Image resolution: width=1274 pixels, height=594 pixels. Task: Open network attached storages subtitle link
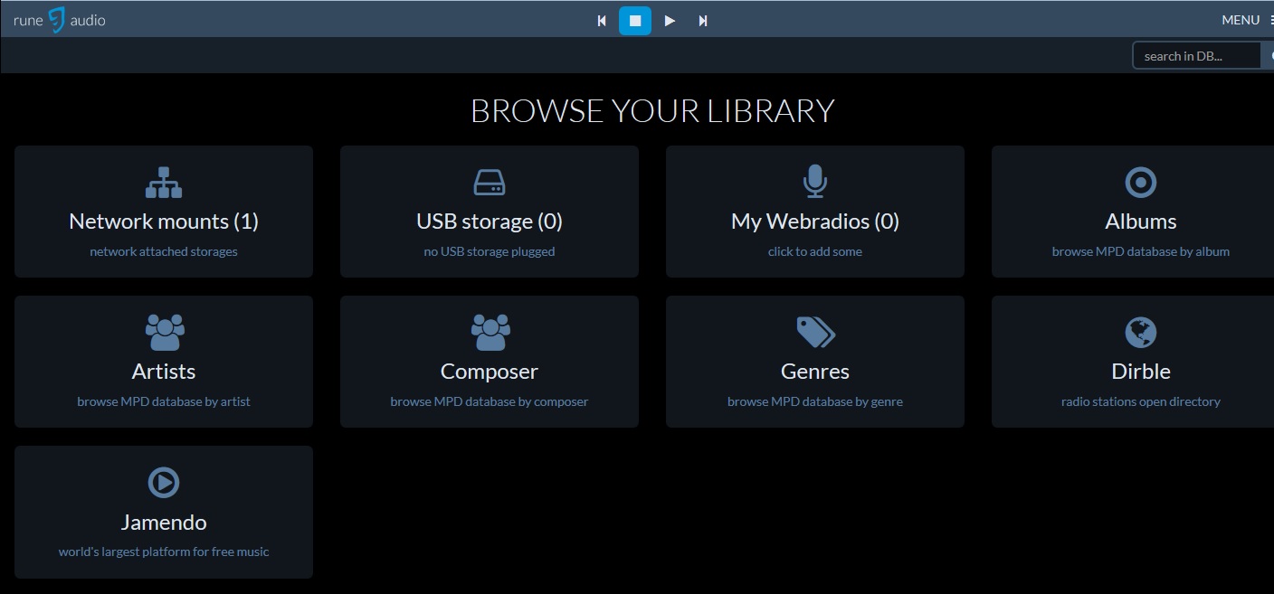[164, 251]
